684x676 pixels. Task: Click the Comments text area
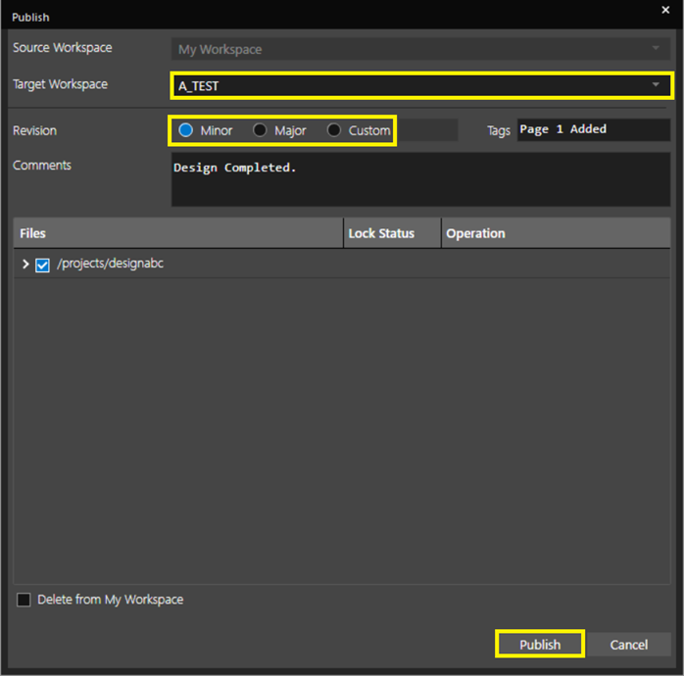pos(420,179)
